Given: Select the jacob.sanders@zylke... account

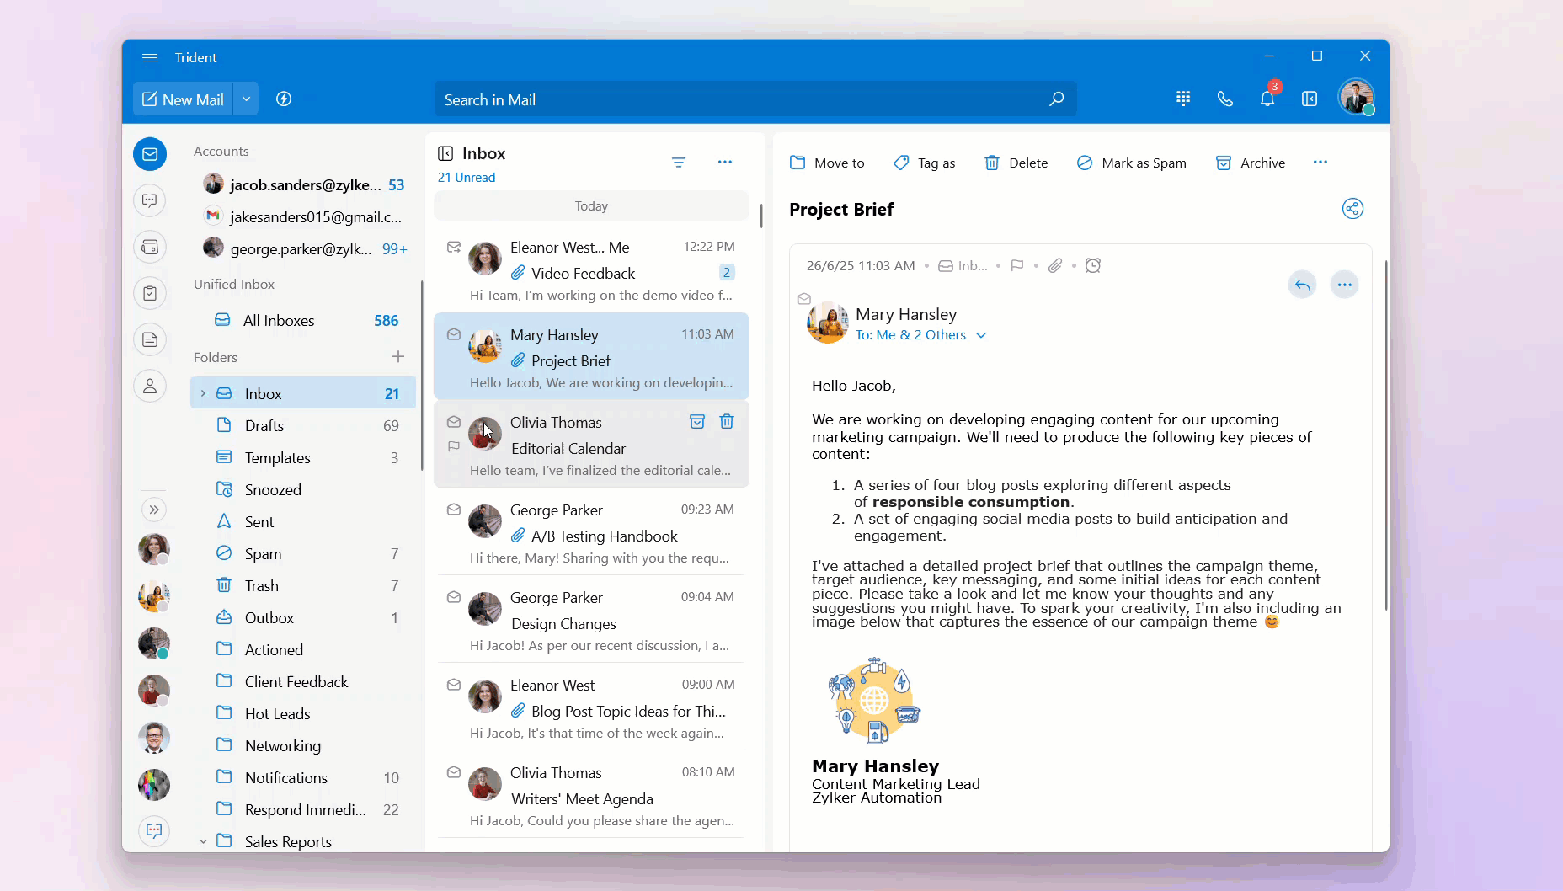Looking at the screenshot, I should [305, 184].
